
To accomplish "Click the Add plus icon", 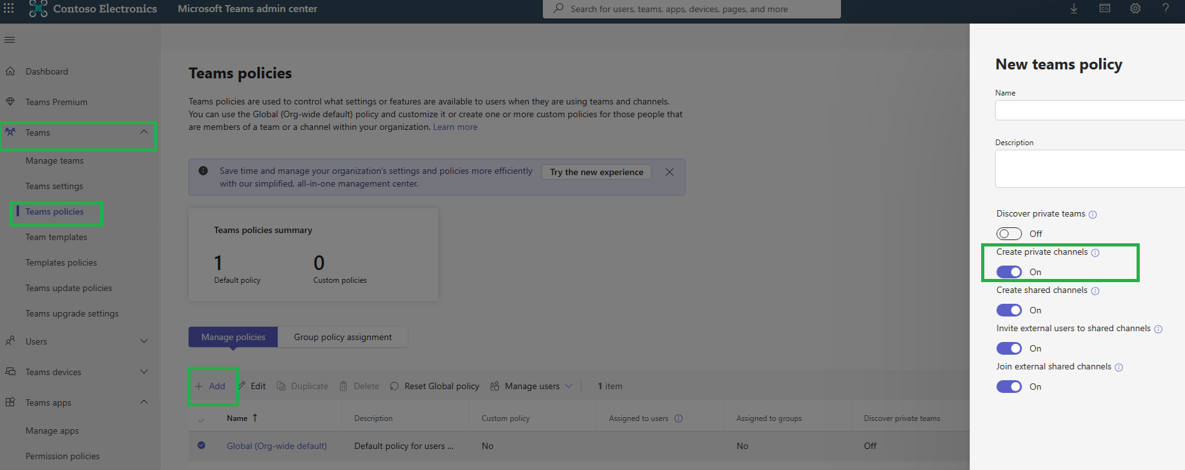I will (x=199, y=386).
